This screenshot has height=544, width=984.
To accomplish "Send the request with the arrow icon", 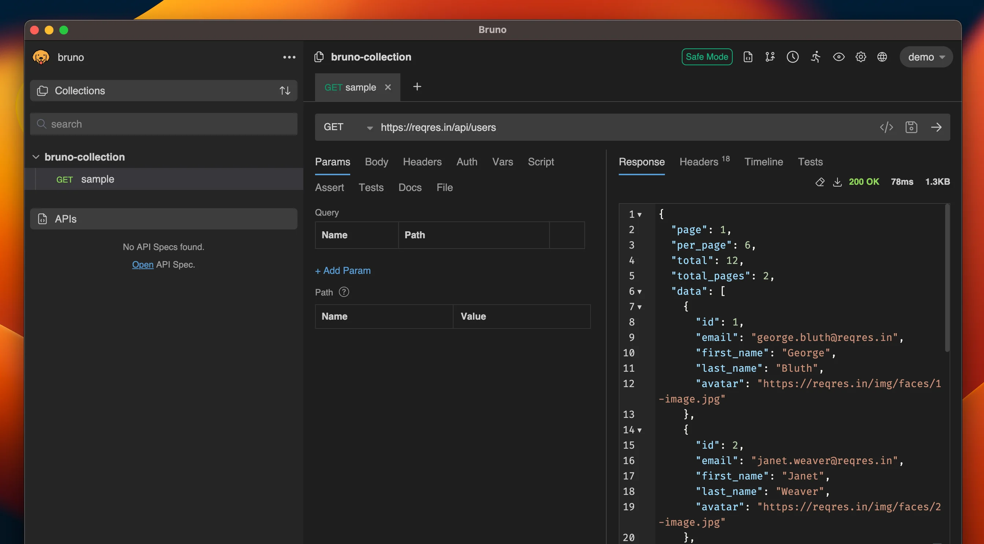I will [x=936, y=127].
